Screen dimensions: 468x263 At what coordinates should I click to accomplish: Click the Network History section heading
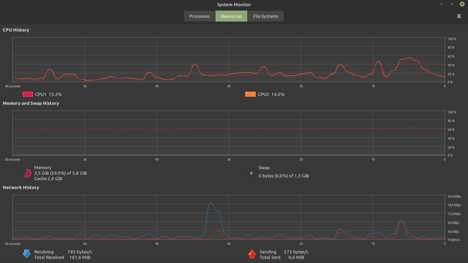21,188
